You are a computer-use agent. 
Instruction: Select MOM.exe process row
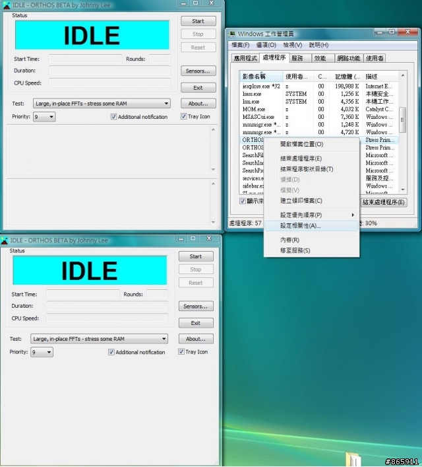click(x=318, y=109)
